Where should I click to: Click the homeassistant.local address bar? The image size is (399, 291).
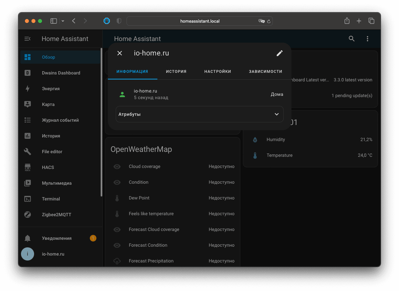[199, 21]
